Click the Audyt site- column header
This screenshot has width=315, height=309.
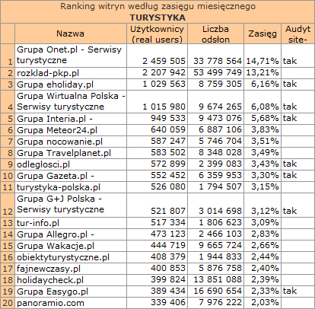click(x=297, y=33)
